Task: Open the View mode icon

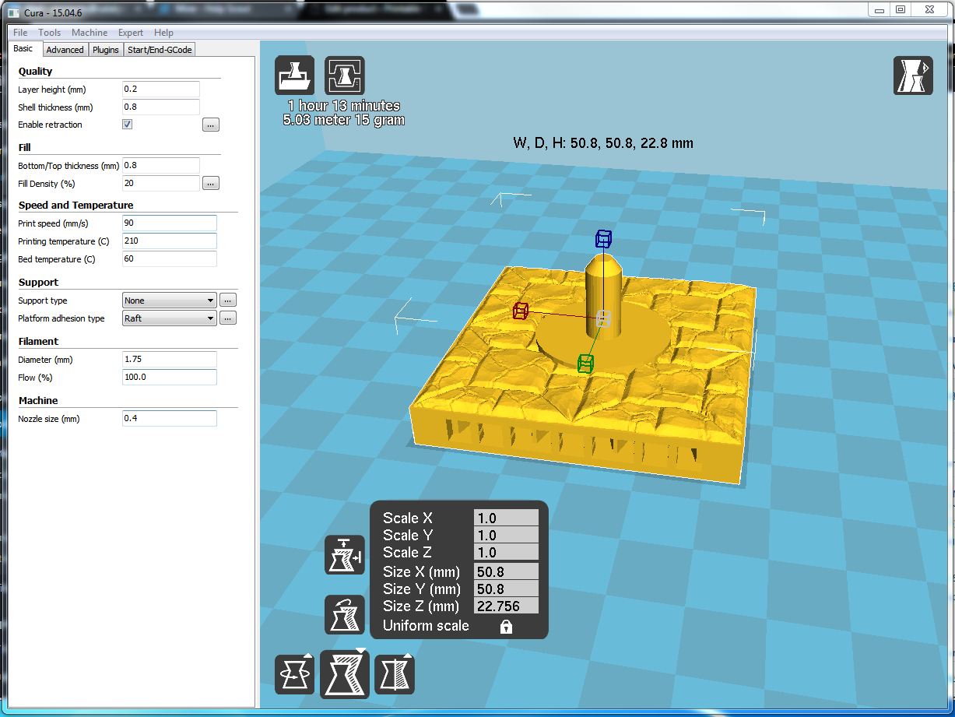Action: (x=913, y=76)
